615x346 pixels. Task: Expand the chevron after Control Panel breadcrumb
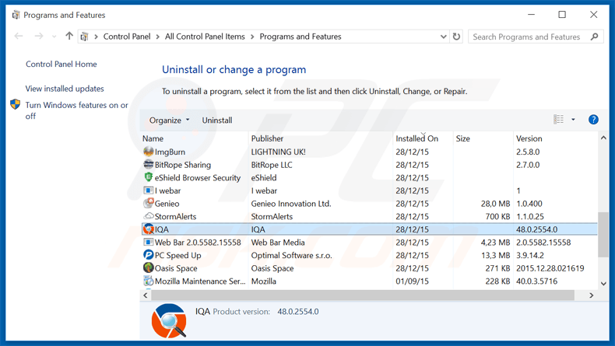158,37
